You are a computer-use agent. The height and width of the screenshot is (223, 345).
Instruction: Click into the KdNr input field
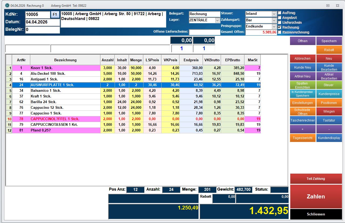pyautogui.click(x=37, y=15)
